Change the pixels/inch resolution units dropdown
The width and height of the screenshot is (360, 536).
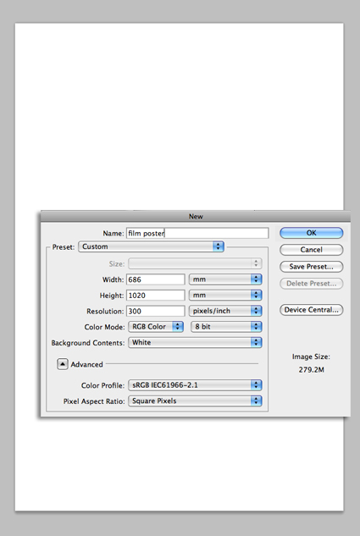tap(225, 311)
